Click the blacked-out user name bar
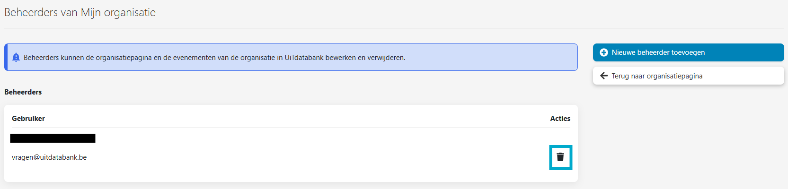 coord(53,138)
